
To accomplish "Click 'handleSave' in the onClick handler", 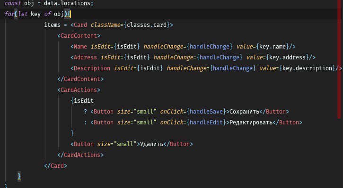I will point(206,112).
